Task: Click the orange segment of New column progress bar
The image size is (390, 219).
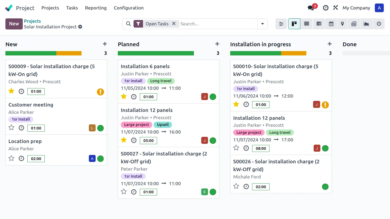Action: point(69,53)
